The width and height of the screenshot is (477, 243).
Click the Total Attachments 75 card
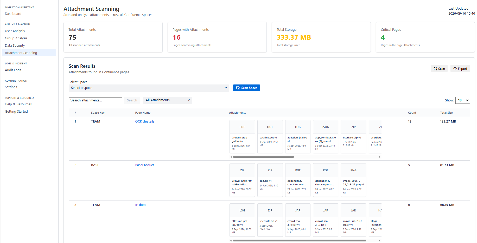point(113,37)
